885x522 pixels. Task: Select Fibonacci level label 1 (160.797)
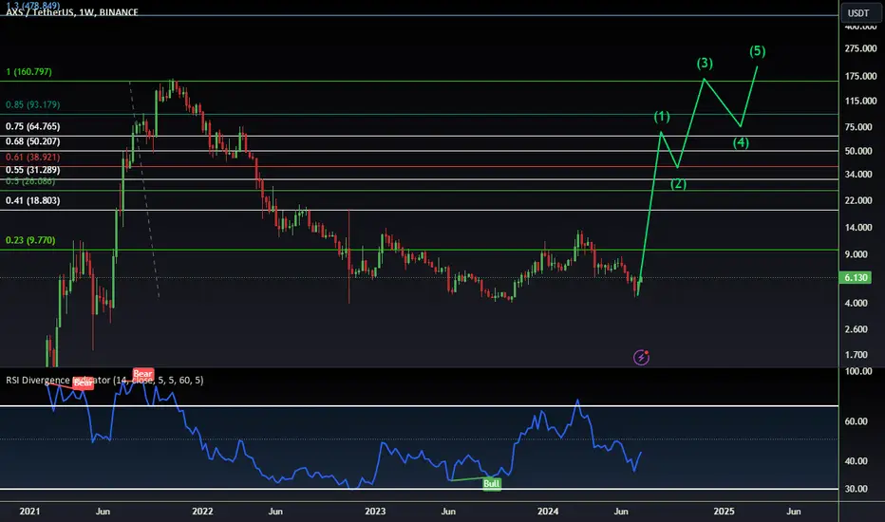pos(28,72)
